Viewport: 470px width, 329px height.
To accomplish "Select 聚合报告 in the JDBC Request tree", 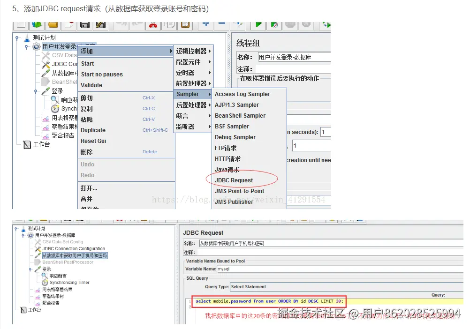I will [x=51, y=303].
